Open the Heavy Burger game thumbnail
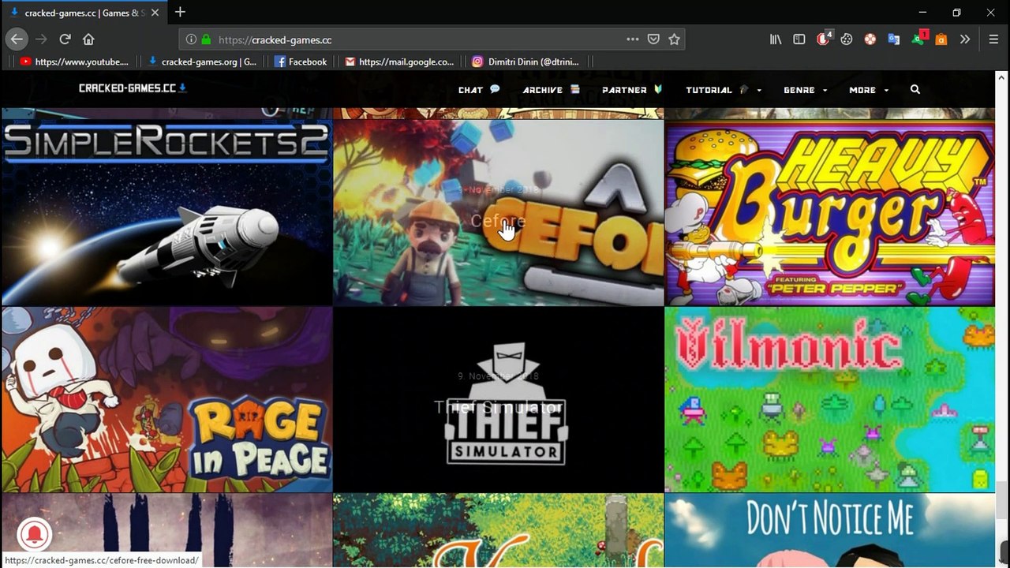Viewport: 1010px width, 568px height. tap(830, 212)
